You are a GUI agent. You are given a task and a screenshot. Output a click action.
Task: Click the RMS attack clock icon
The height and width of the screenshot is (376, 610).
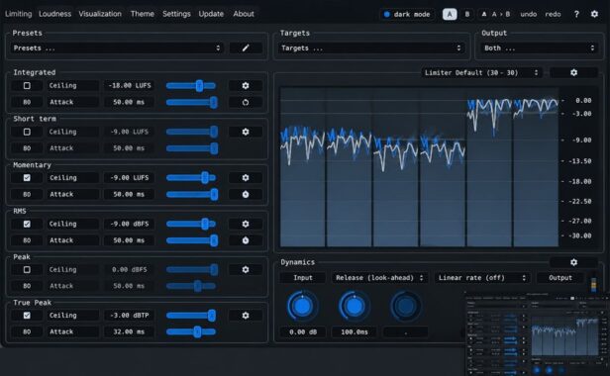point(246,240)
